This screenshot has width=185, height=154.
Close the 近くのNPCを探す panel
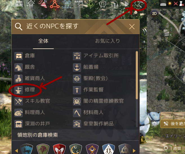point(132,27)
